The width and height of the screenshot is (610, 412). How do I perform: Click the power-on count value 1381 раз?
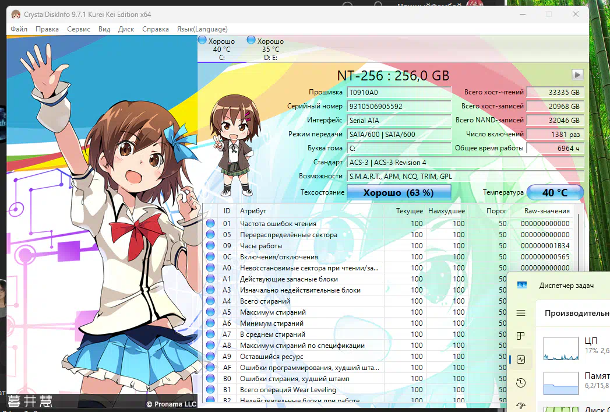tap(555, 135)
